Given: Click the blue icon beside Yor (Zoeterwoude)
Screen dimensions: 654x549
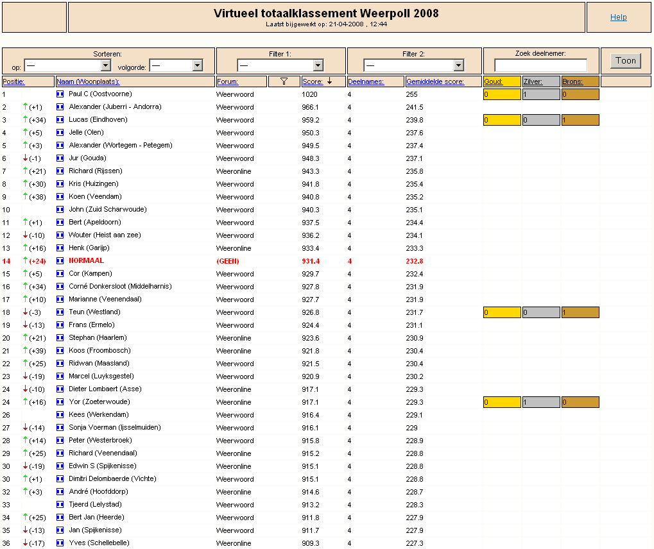Looking at the screenshot, I should [x=60, y=402].
